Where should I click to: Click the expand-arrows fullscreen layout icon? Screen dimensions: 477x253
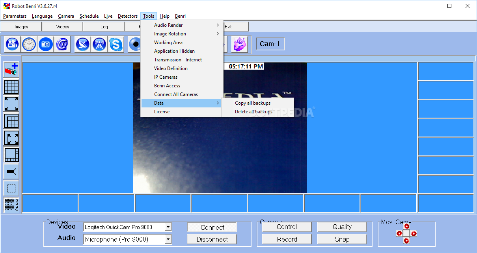(11, 104)
